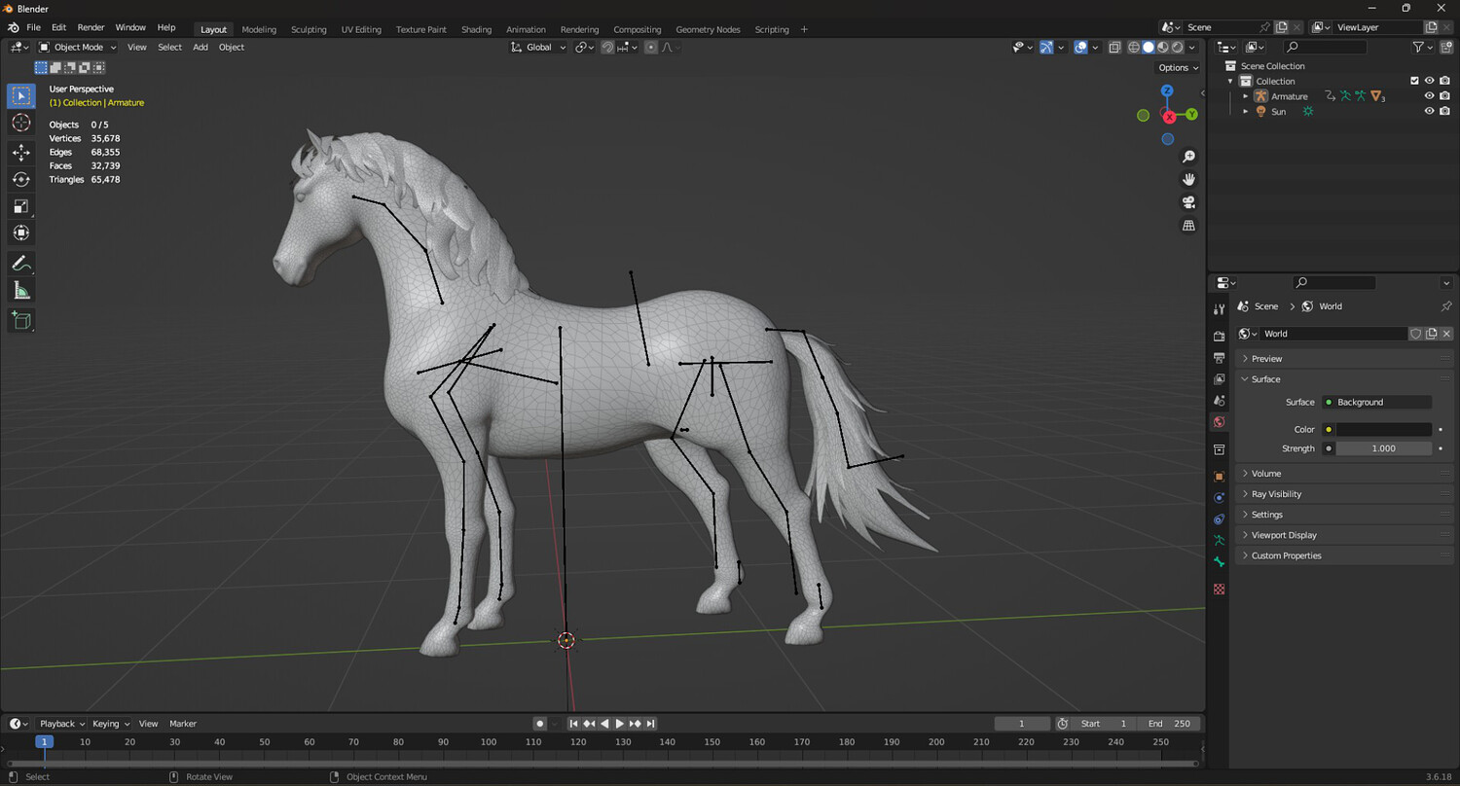The width and height of the screenshot is (1460, 786).
Task: Open the View Layer properties tab
Action: [1220, 378]
